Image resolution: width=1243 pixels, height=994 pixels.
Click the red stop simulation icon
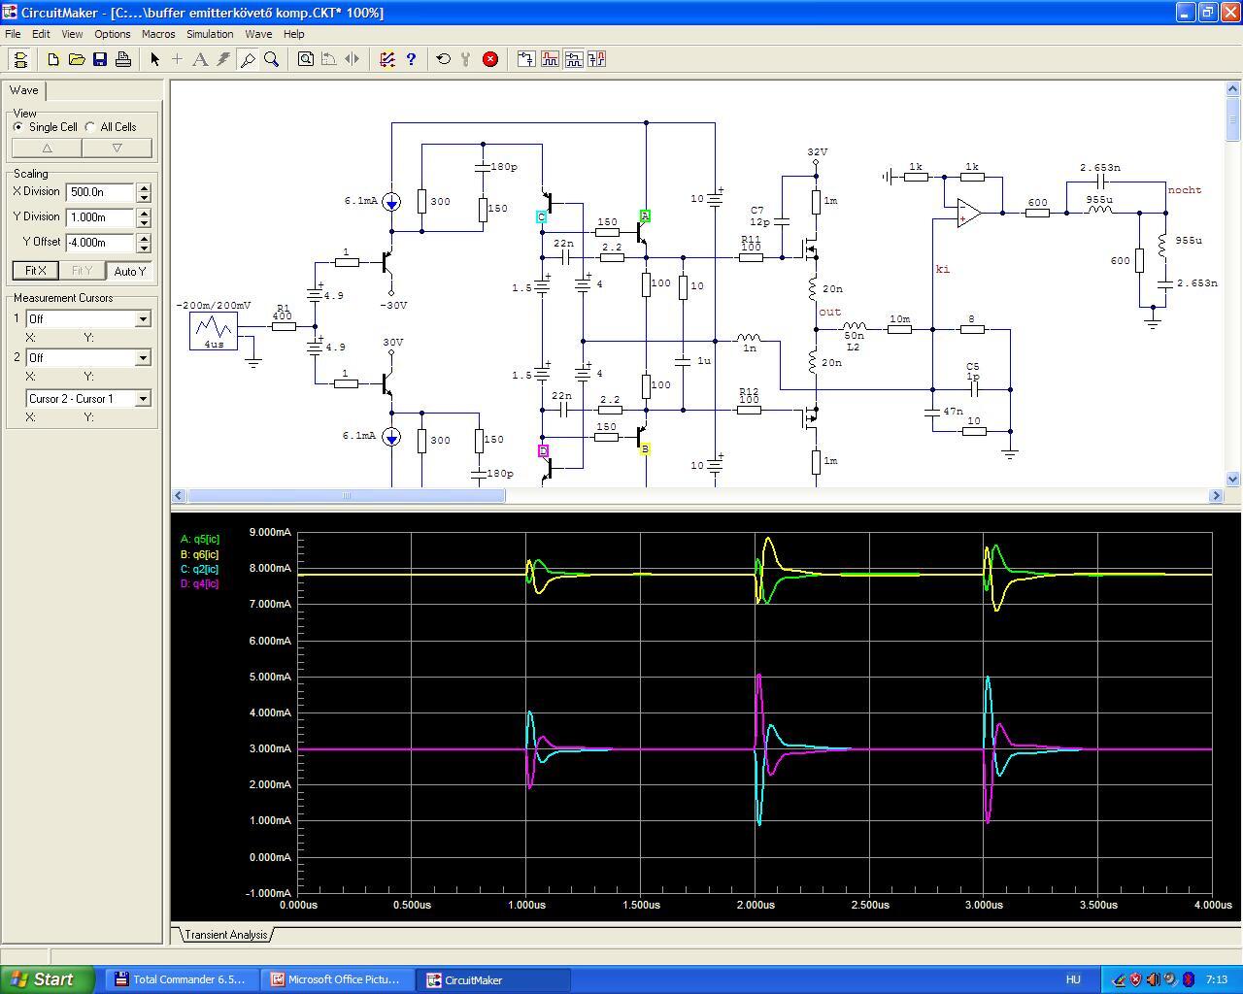pos(490,59)
